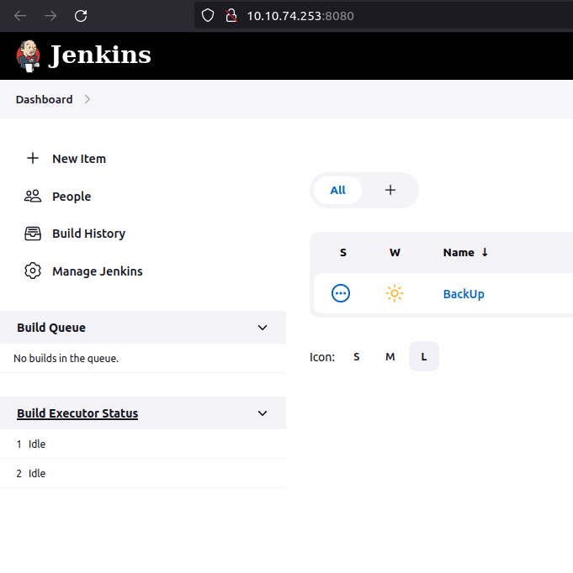Click the Name sort direction arrow

coord(485,252)
